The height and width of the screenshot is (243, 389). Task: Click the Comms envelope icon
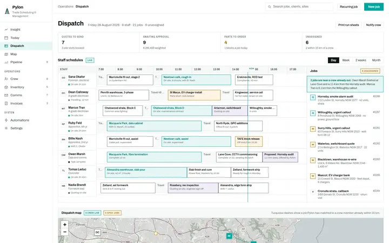[6, 95]
